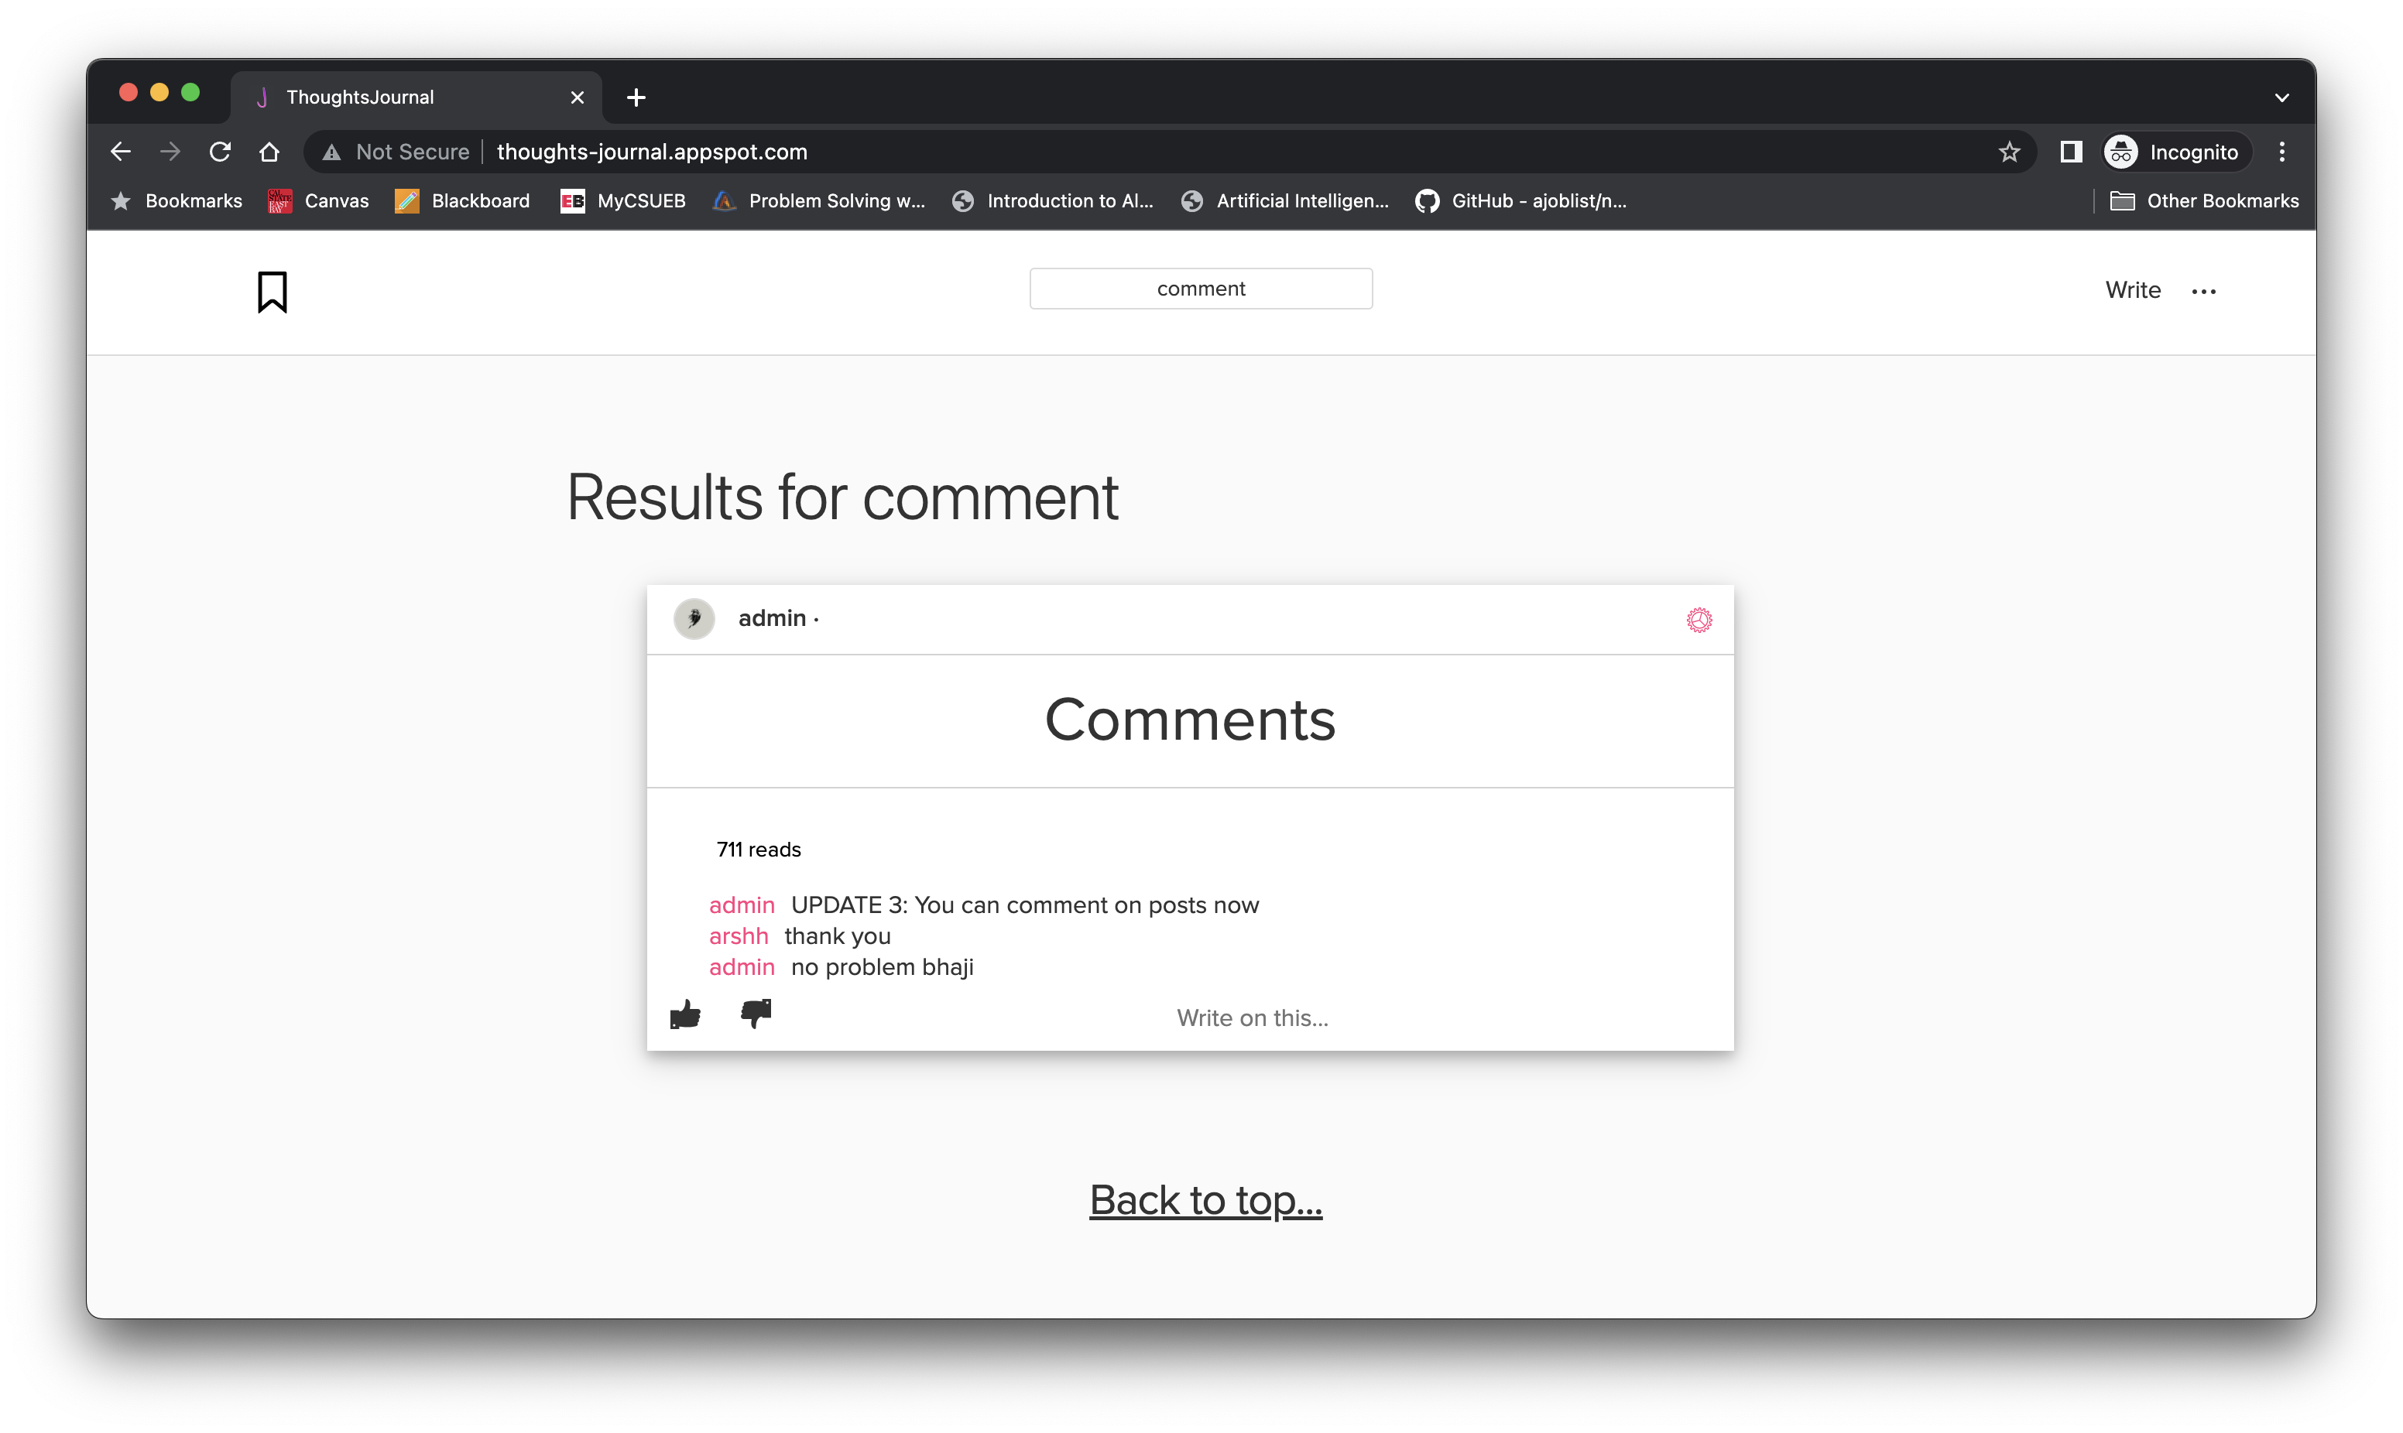The image size is (2403, 1433).
Task: Open the post settings gear icon
Action: point(1699,619)
